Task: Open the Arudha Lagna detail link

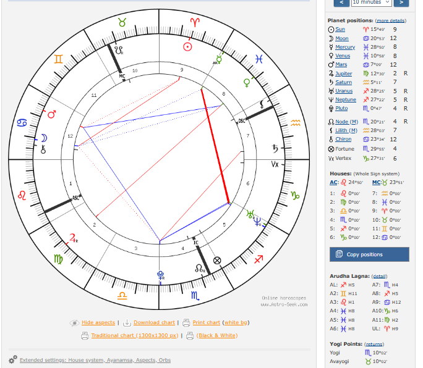Action: (x=379, y=277)
